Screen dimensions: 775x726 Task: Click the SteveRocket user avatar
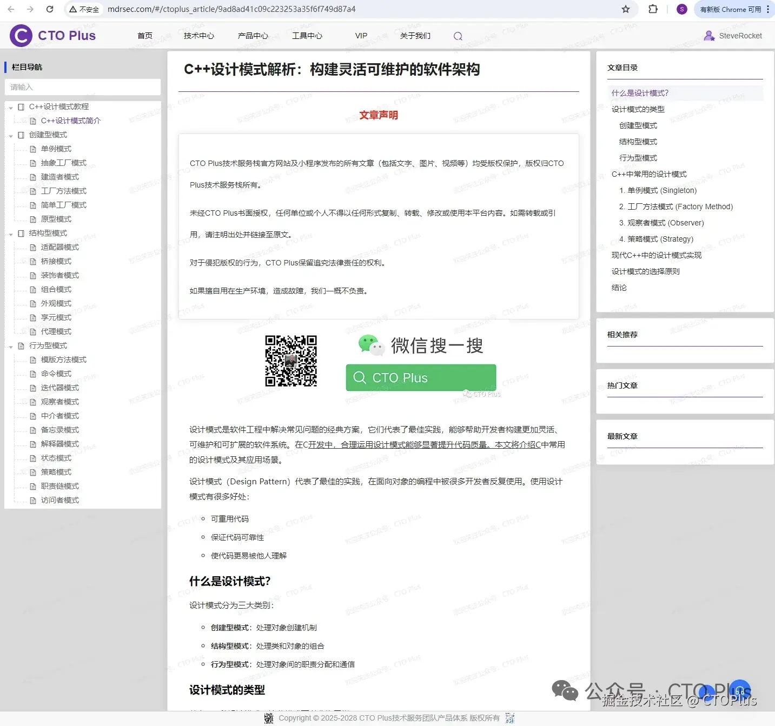709,36
